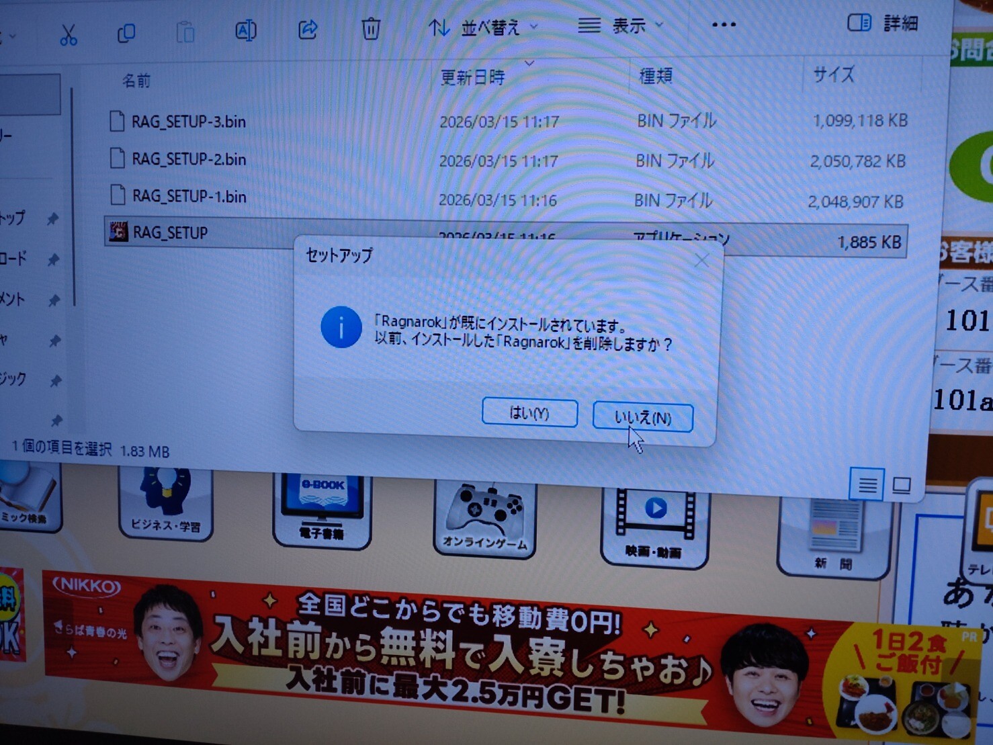Click the Delete trash can icon
The width and height of the screenshot is (993, 745).
click(370, 28)
